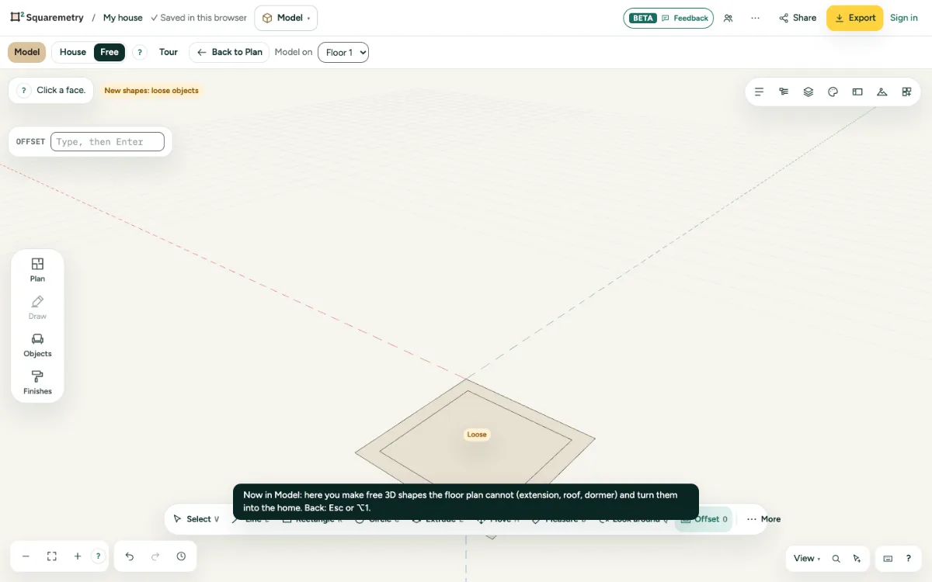The width and height of the screenshot is (932, 582).
Task: Click the Squaremetry logo
Action: point(47,17)
